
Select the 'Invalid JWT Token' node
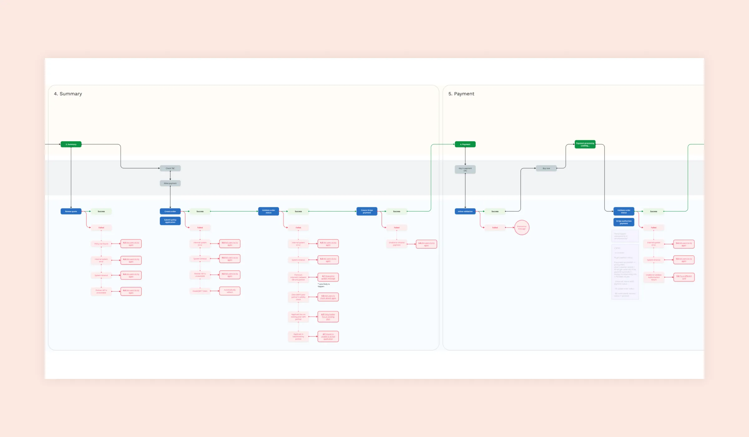(200, 291)
